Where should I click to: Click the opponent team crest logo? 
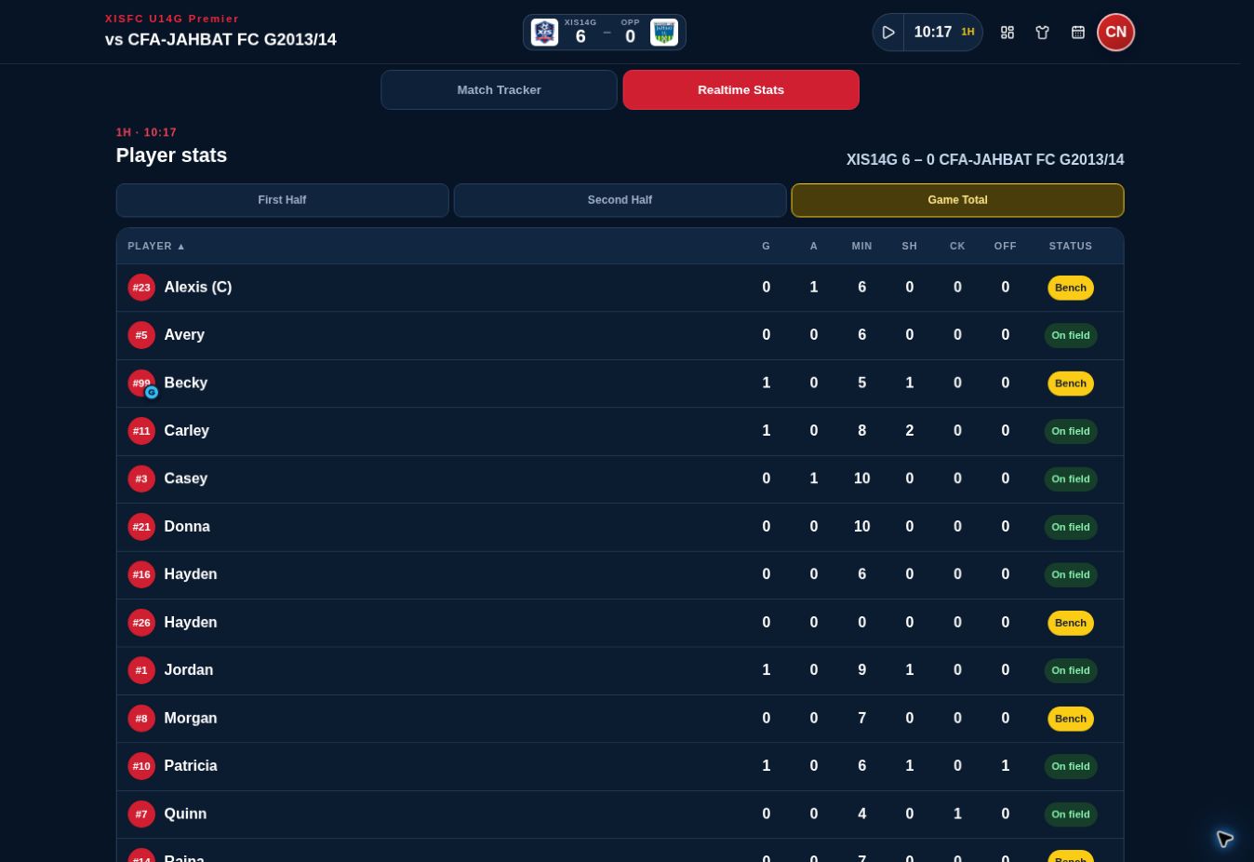pyautogui.click(x=664, y=33)
